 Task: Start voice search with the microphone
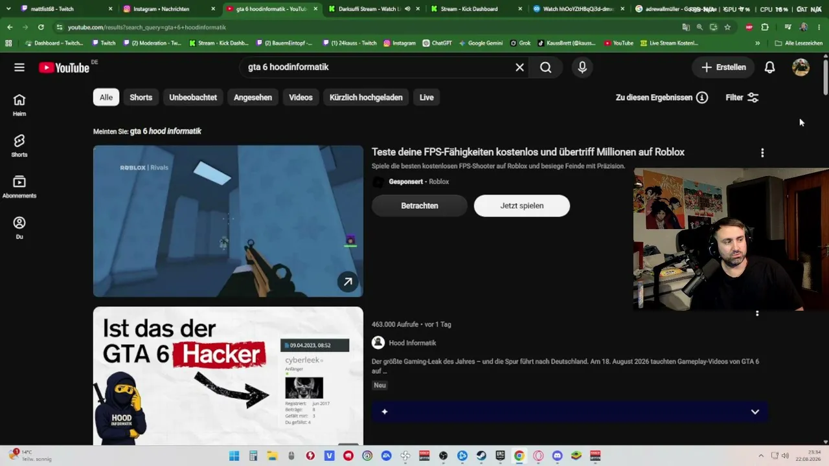pyautogui.click(x=582, y=67)
